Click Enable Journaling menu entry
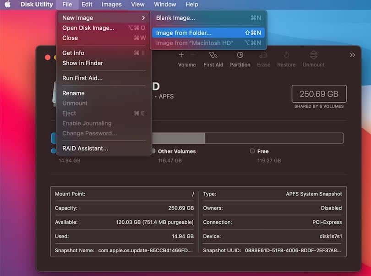371x276 pixels. (x=104, y=123)
